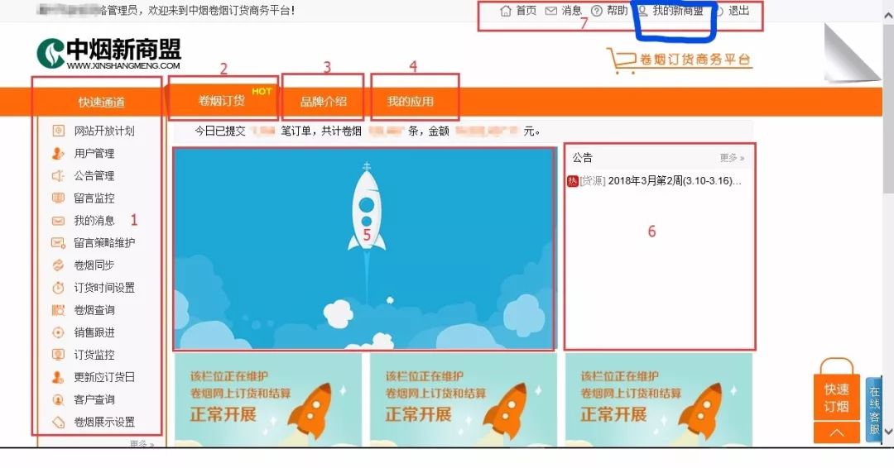894x468 pixels.
Task: Open 订货监控 in sidebar
Action: coord(94,355)
